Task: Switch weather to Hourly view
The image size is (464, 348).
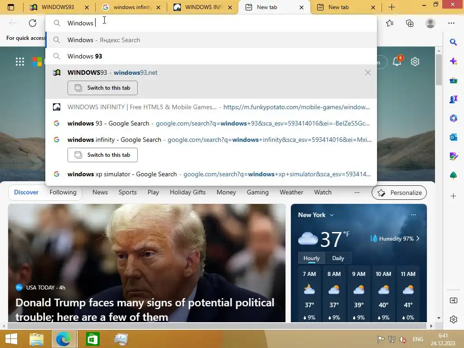Action: tap(311, 258)
